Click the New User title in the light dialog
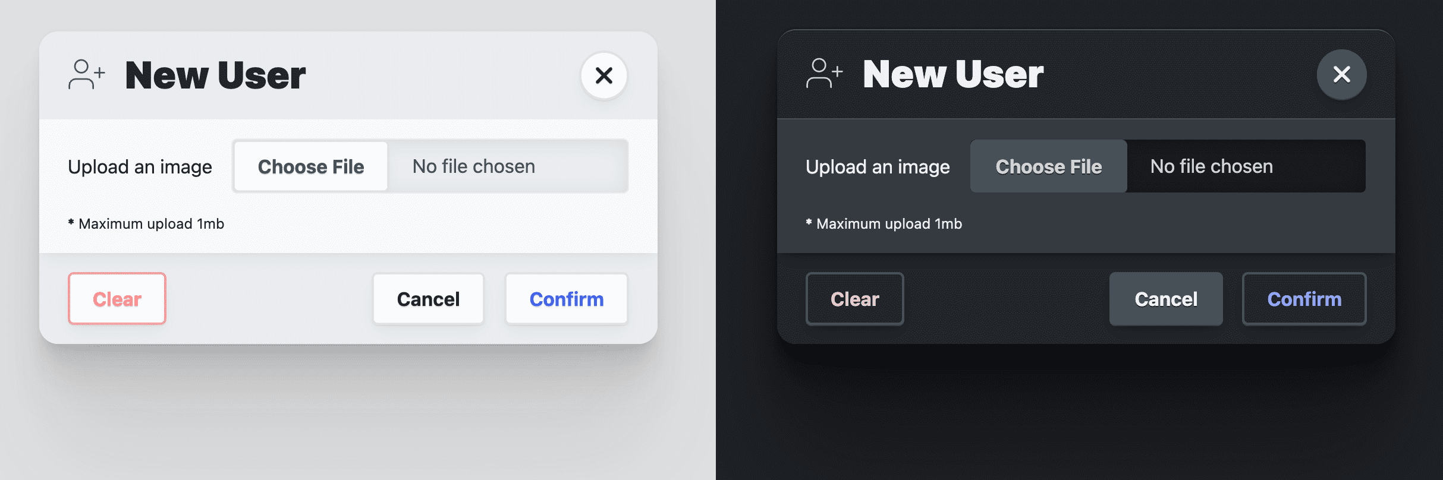Image resolution: width=1443 pixels, height=480 pixels. click(215, 74)
